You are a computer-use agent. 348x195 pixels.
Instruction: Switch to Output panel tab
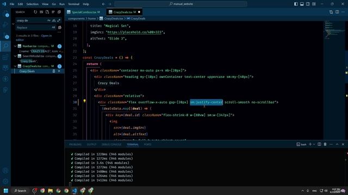pyautogui.click(x=92, y=145)
